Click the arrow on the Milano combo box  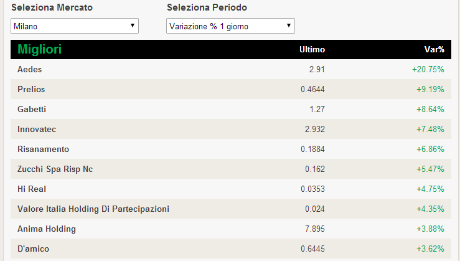[133, 26]
